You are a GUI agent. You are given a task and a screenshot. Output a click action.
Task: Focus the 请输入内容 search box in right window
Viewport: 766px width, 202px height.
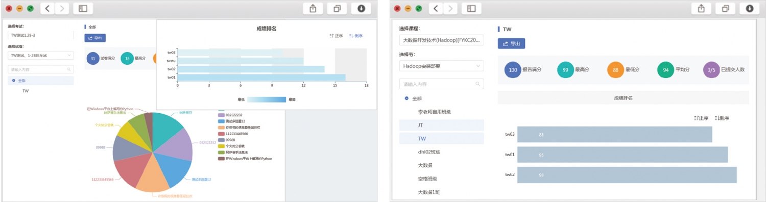click(441, 84)
